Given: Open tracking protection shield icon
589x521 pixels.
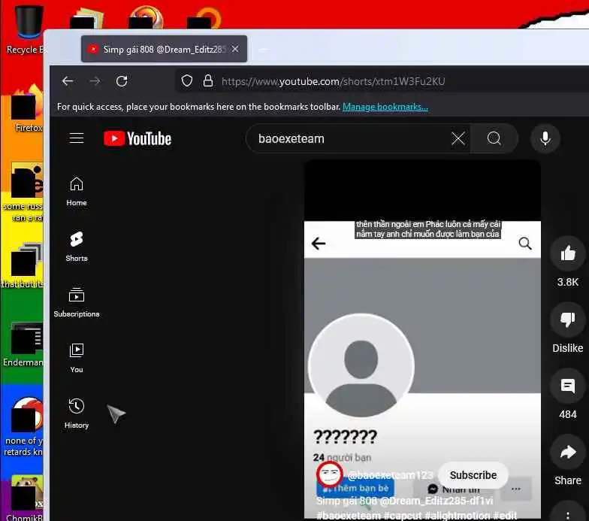Looking at the screenshot, I should coord(186,81).
